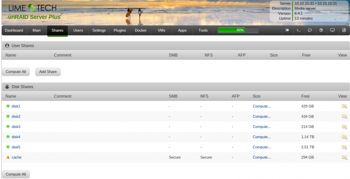Click the green status dot for disk3
This screenshot has width=350, height=179.
8,126
